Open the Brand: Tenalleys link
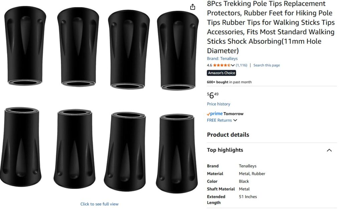The image size is (342, 209). click(222, 58)
